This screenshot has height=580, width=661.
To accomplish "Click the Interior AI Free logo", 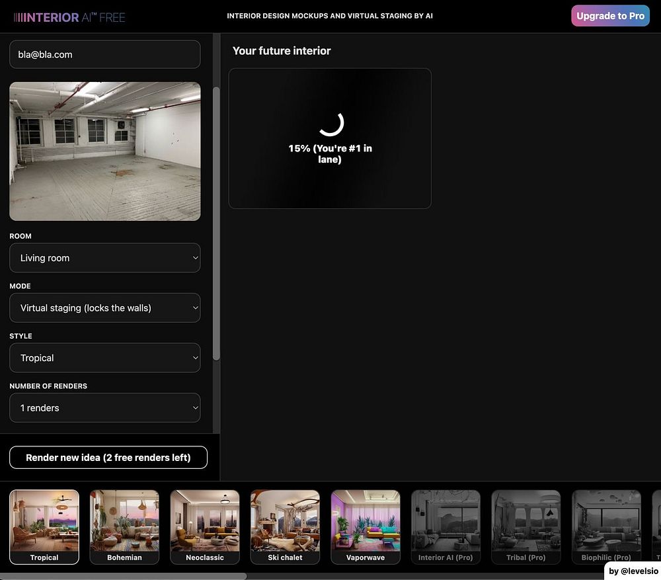I will click(x=69, y=17).
